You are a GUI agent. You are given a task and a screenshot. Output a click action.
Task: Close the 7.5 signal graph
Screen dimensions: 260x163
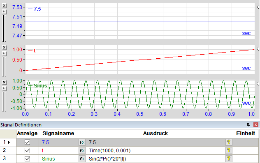point(4,6)
